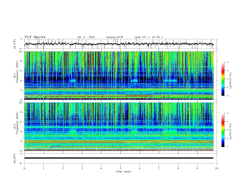The image size is (244, 189).
Task: Click the "0" tick label on the time axis
Action: pyautogui.click(x=24, y=168)
